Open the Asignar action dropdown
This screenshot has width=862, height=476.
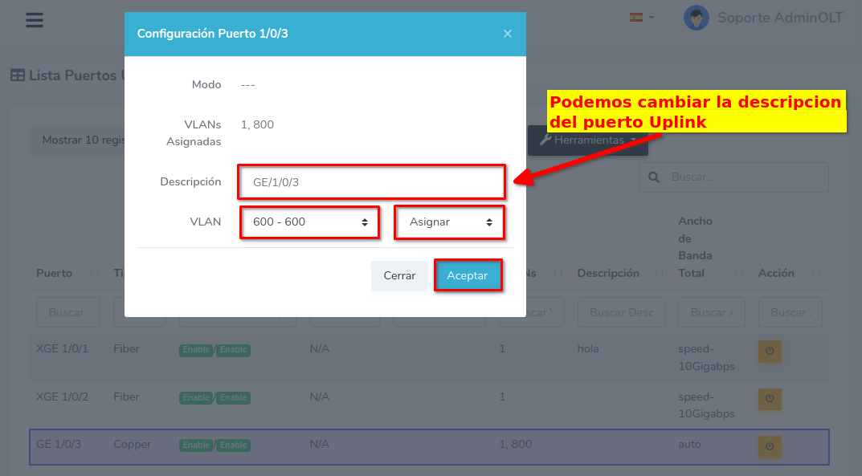pos(449,222)
